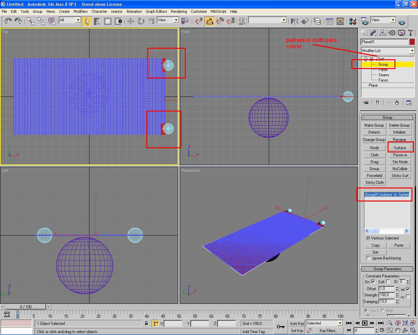Collapse the Cloth modifier sub-object tree
418x335 pixels.
[371, 59]
